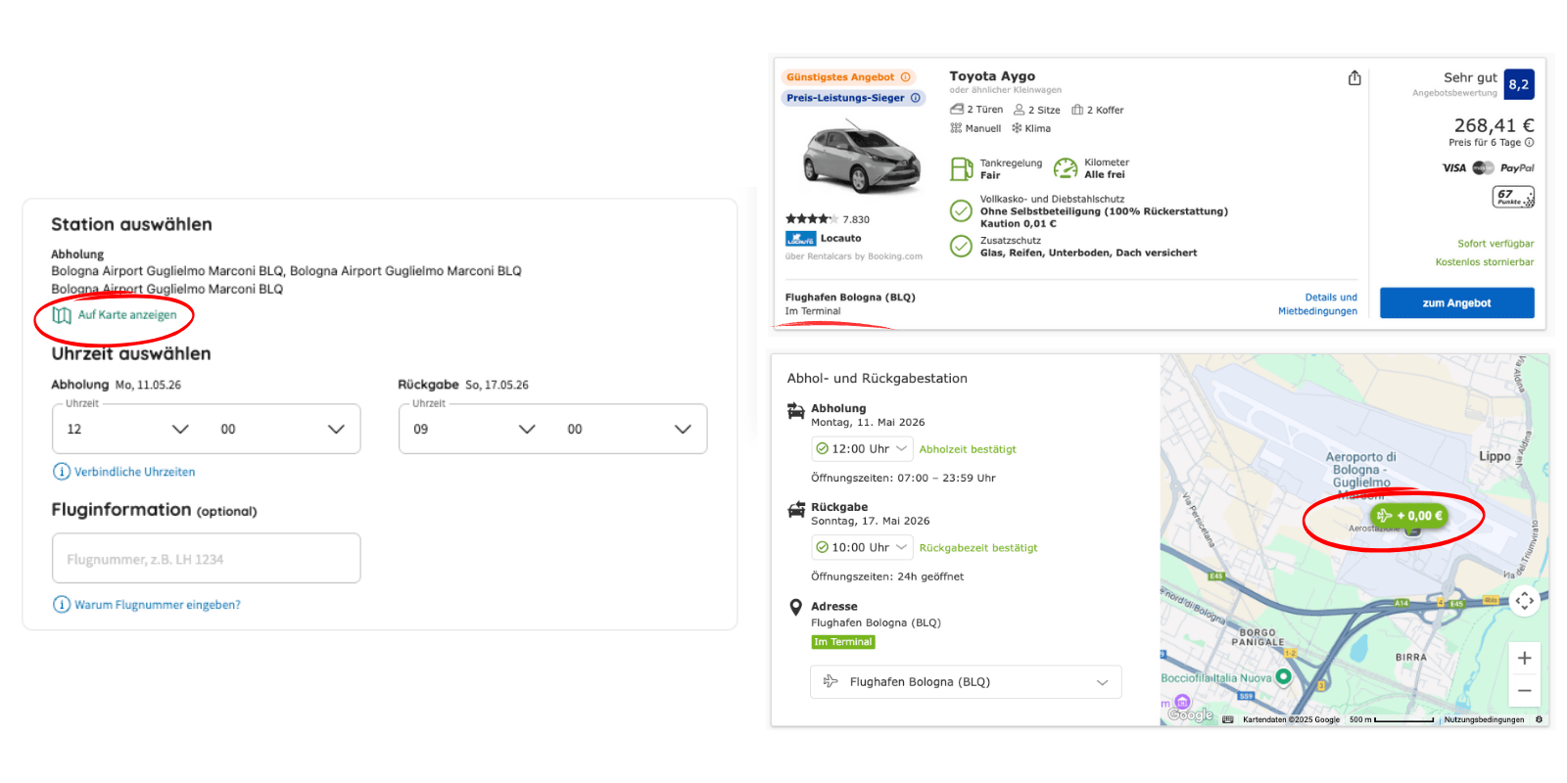This screenshot has height=783, width=1567.
Task: Click the Toyota Aygo car thumbnail
Action: click(862, 157)
